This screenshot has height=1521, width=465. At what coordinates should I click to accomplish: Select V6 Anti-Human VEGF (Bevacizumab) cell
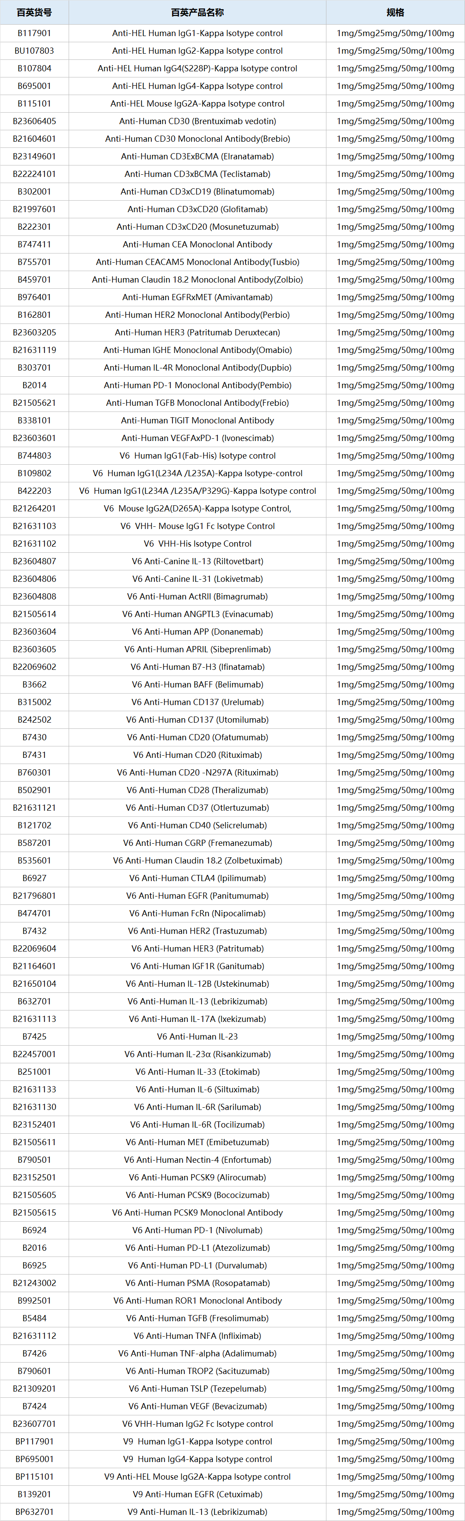[x=197, y=1406]
